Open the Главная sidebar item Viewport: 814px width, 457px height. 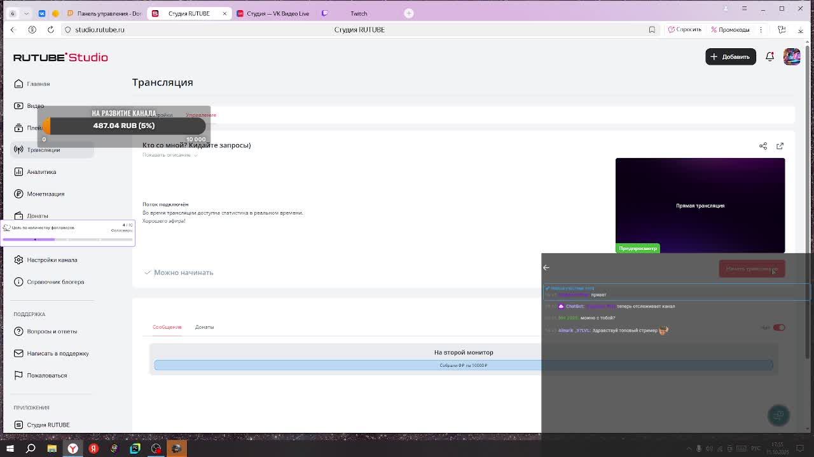(x=38, y=84)
